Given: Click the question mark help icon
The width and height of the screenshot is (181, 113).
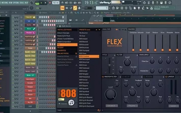Looking at the screenshot, I should 157,3.
